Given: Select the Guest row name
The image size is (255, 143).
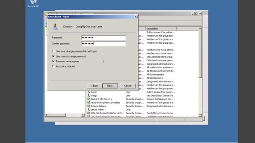Looking at the screenshot, I should click(94, 92).
